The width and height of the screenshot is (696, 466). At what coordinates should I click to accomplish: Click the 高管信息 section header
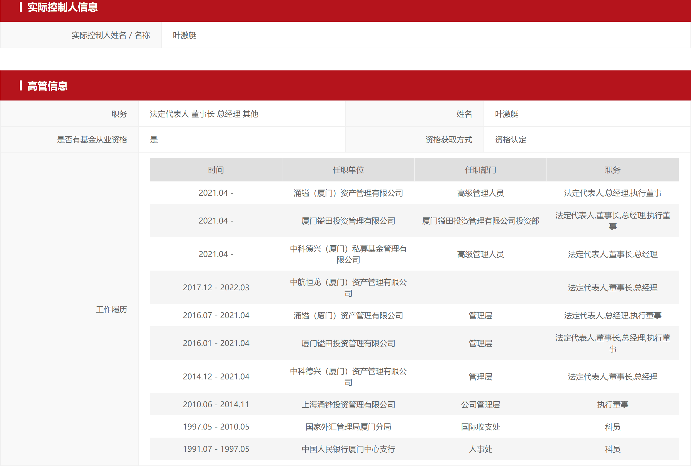click(48, 86)
